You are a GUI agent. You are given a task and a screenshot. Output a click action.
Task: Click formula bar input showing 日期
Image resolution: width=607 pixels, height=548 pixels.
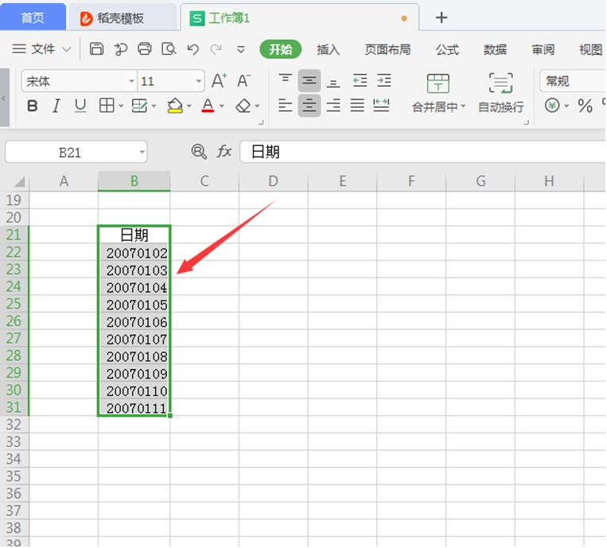click(x=422, y=152)
